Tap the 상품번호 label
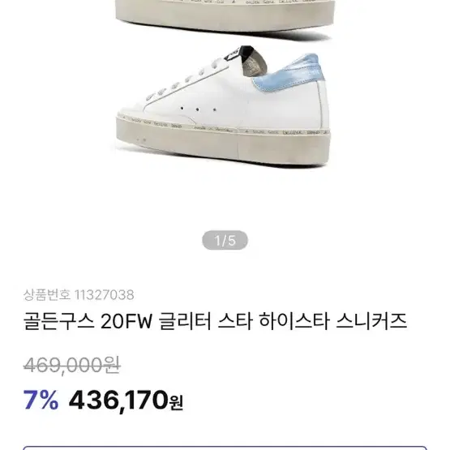The height and width of the screenshot is (450, 450). tap(47, 295)
